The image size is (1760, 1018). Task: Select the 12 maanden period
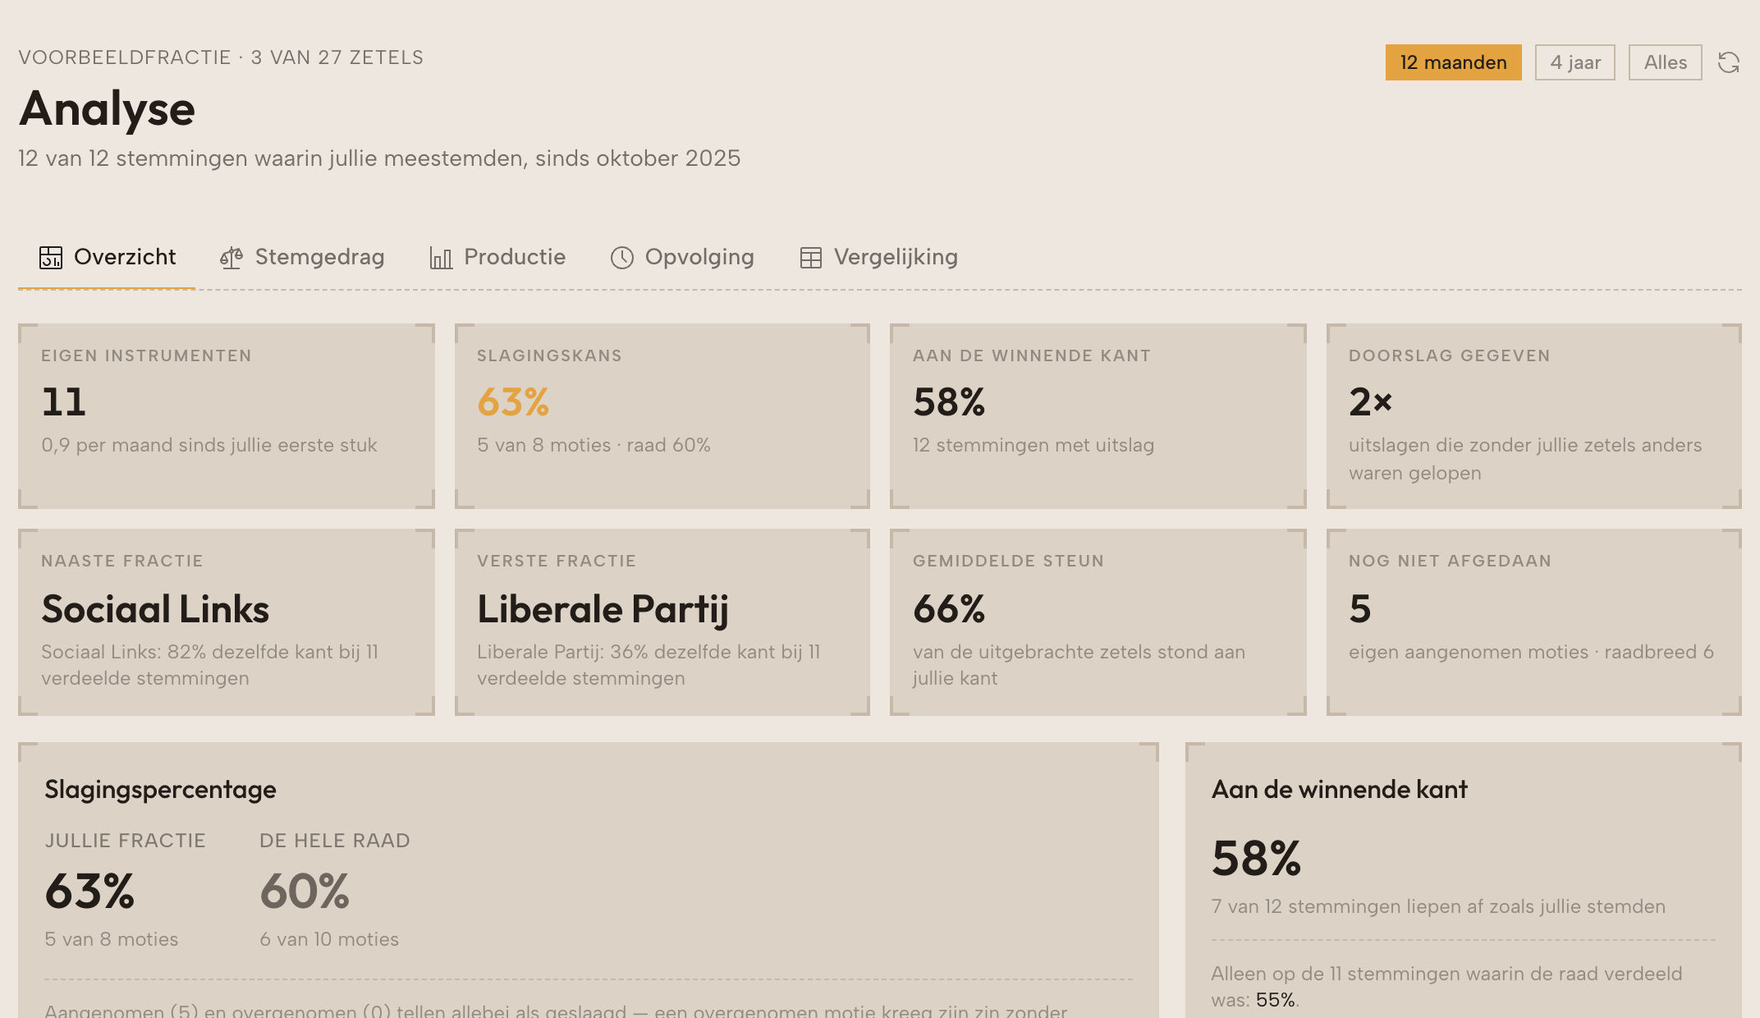1454,62
